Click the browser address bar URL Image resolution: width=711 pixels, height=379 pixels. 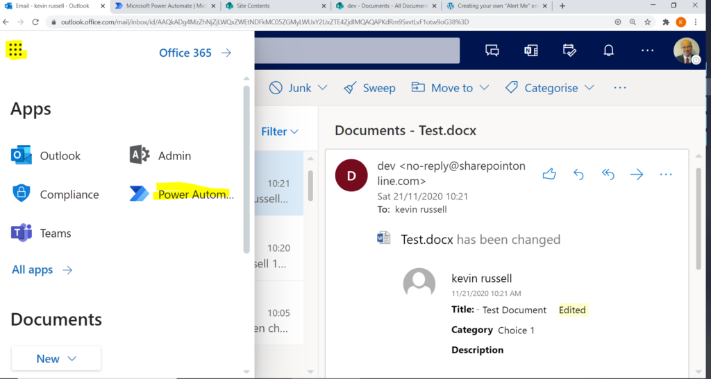tap(265, 21)
